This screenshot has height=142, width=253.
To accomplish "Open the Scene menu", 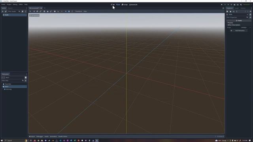I will coord(3,4).
